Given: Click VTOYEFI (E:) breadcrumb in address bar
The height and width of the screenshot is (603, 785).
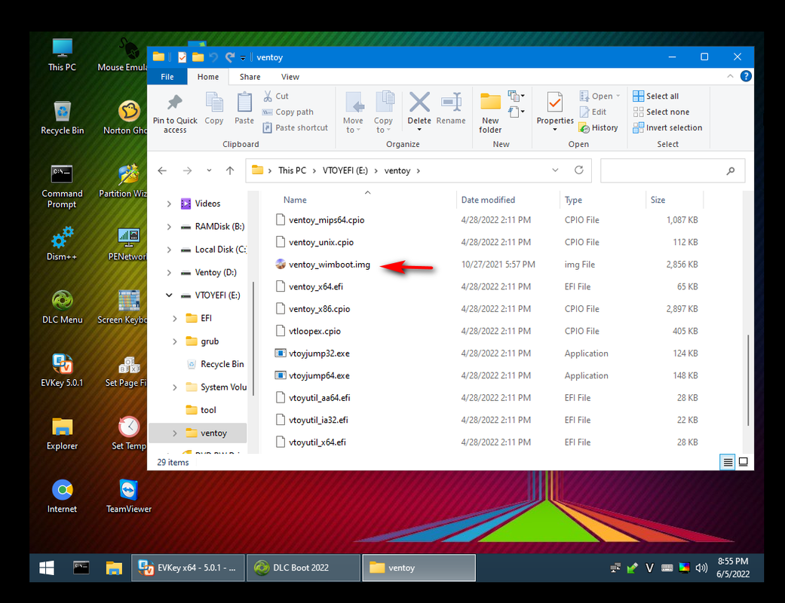Looking at the screenshot, I should 345,170.
